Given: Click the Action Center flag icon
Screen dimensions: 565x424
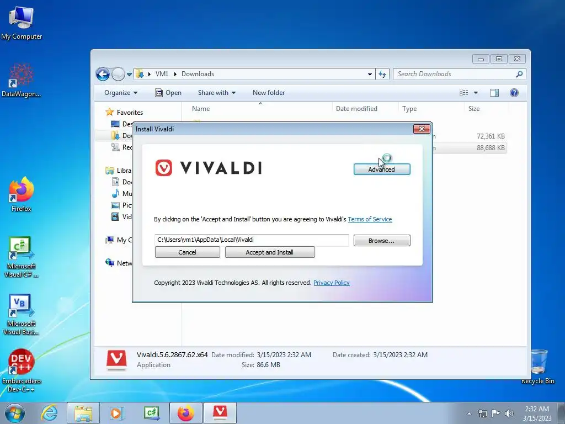Looking at the screenshot, I should pyautogui.click(x=496, y=414).
